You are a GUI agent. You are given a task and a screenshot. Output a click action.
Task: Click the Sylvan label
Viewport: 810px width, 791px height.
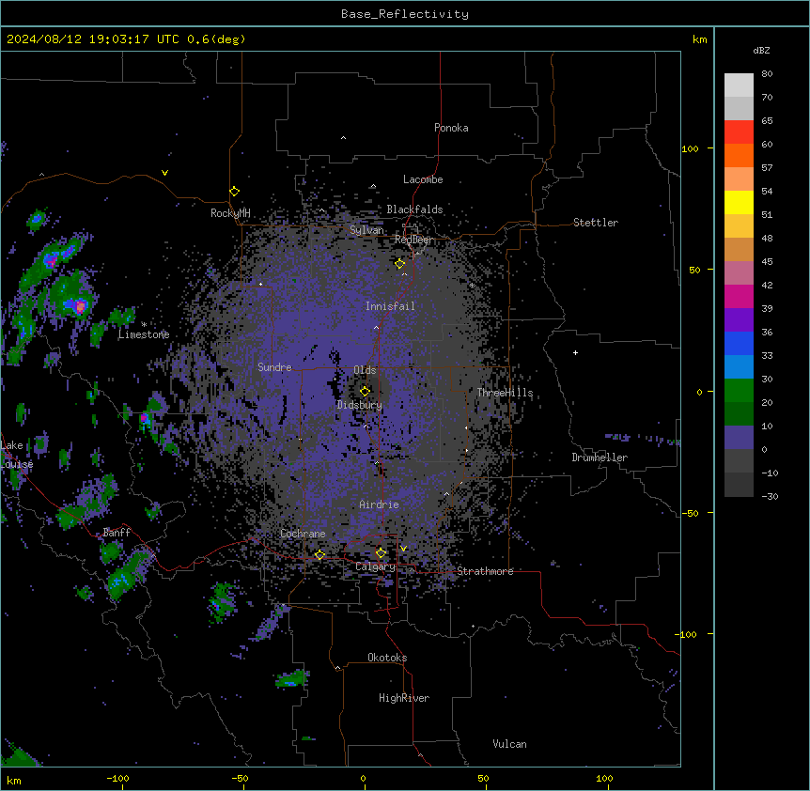366,230
